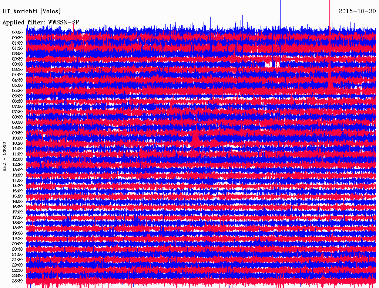Click the red seismic burst on the 10:00 trace
This screenshot has height=288, width=379.
pyautogui.click(x=195, y=140)
